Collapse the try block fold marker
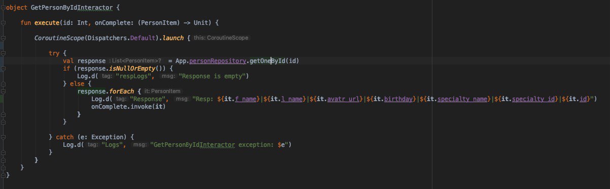 (x=3, y=53)
